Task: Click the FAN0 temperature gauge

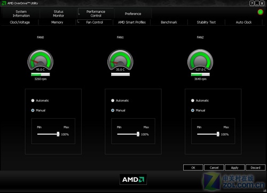Action: (41, 60)
